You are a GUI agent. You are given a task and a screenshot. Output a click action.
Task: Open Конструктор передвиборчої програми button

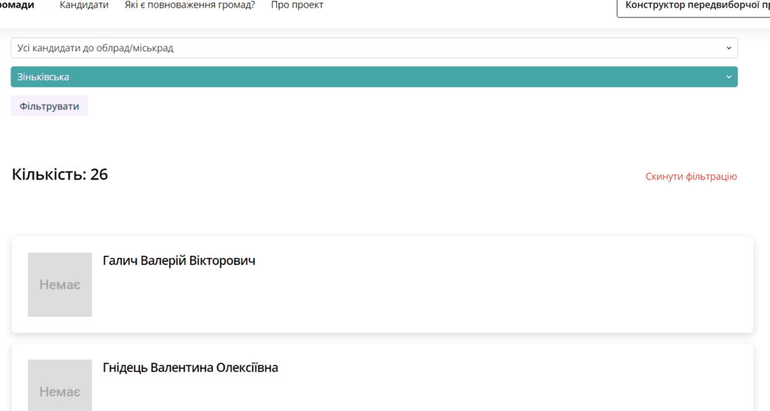coord(694,7)
